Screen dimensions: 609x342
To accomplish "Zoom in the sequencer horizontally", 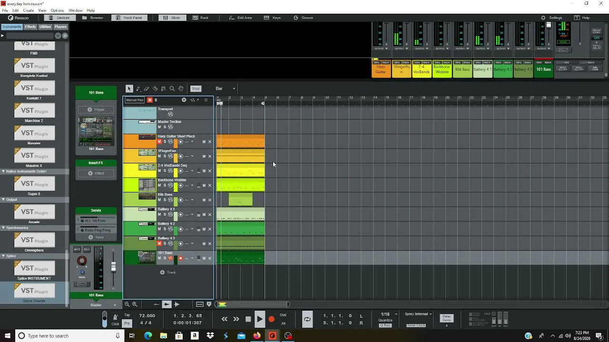I will [135, 304].
